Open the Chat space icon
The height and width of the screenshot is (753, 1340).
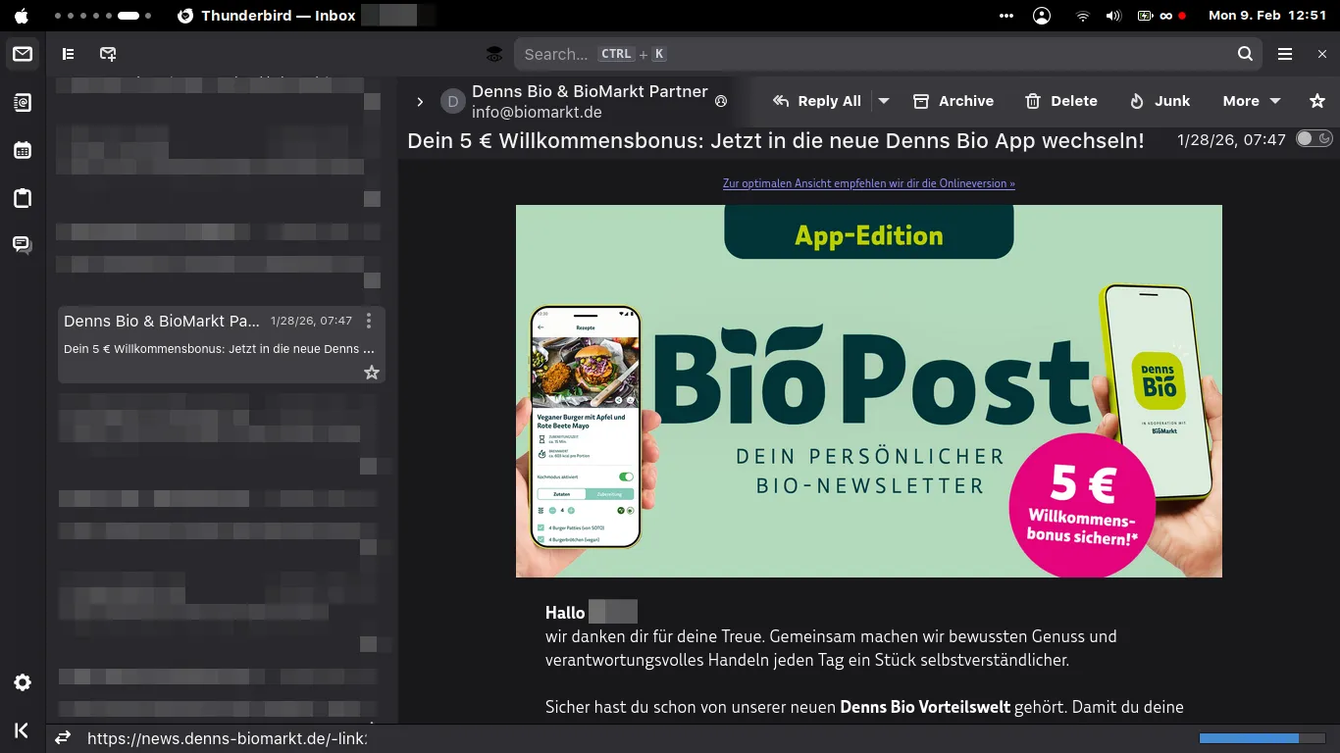pos(23,245)
